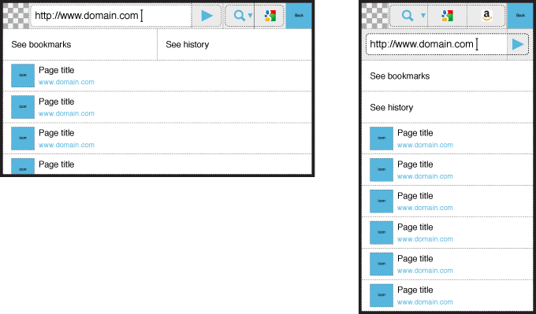Image resolution: width=536 pixels, height=314 pixels.
Task: Focus the URL field in portrait mockup
Action: click(437, 44)
